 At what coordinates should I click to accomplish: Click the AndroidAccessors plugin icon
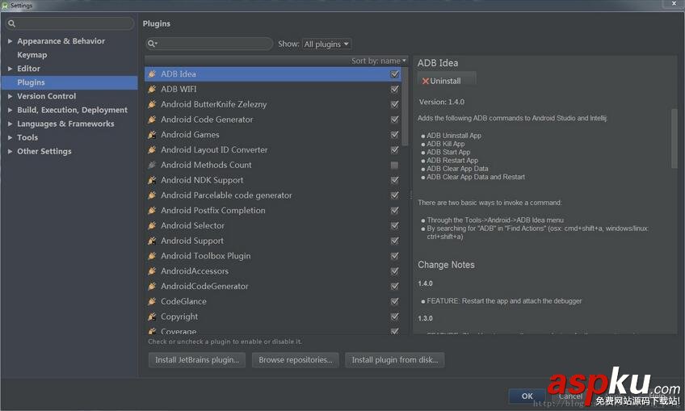click(152, 271)
